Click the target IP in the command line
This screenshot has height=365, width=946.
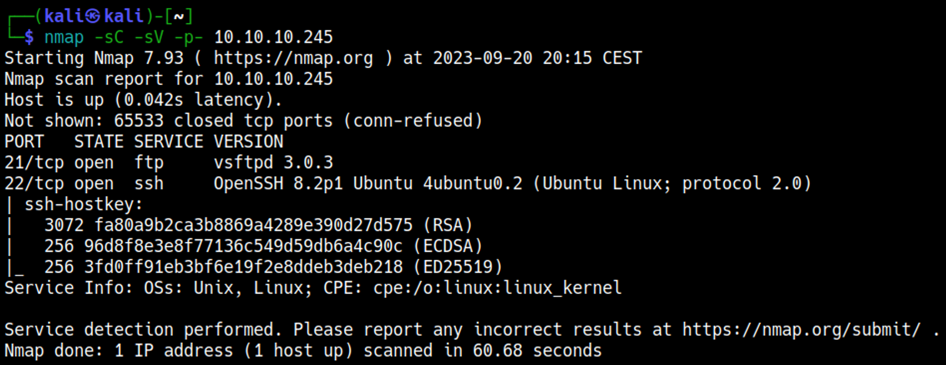pyautogui.click(x=273, y=37)
